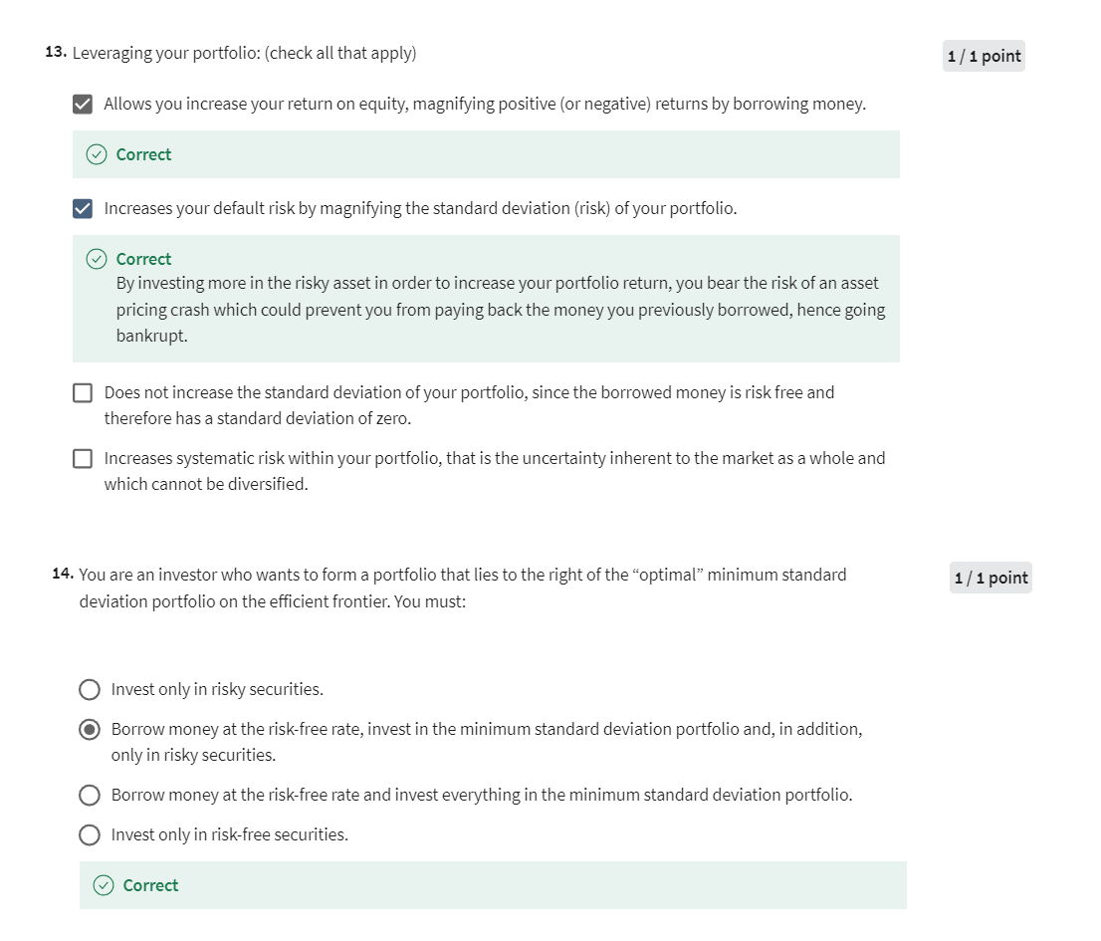Click the question number 13 label
This screenshot has height=941, width=1101.
[x=56, y=53]
